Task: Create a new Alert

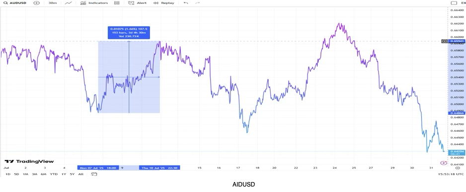Action: pyautogui.click(x=137, y=3)
